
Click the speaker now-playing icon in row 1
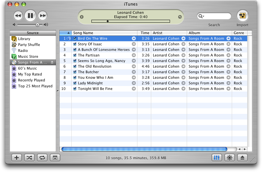coord(69,38)
